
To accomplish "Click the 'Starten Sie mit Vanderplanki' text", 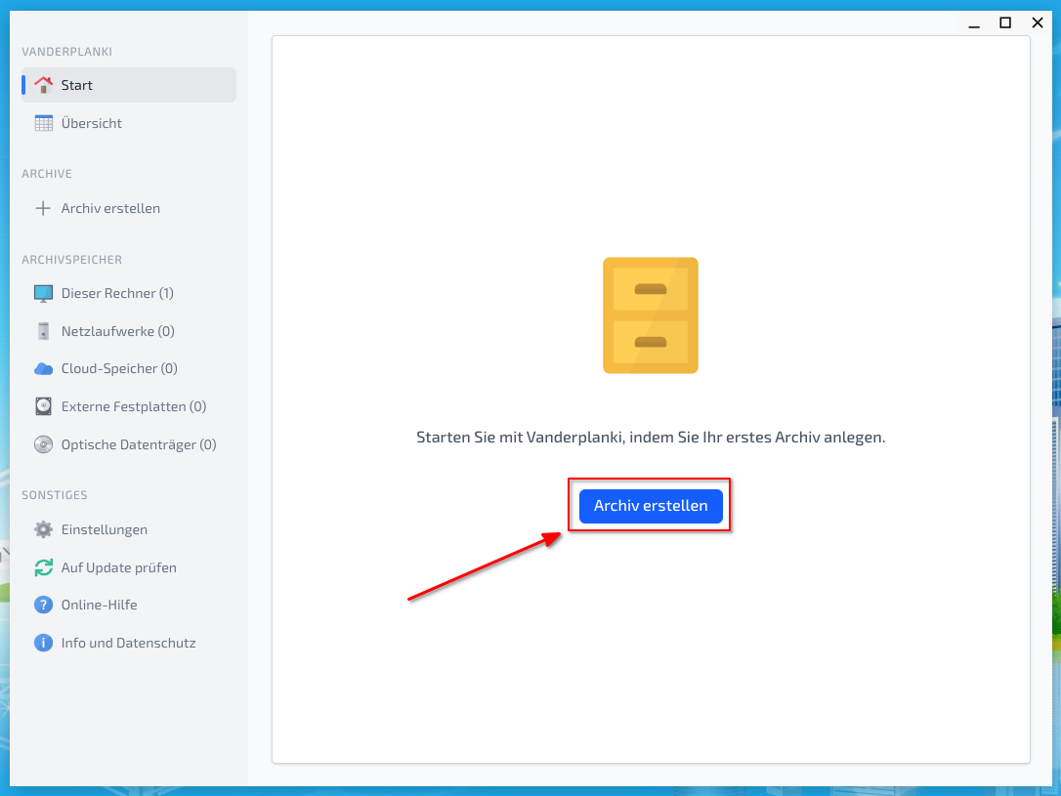I will pos(651,438).
